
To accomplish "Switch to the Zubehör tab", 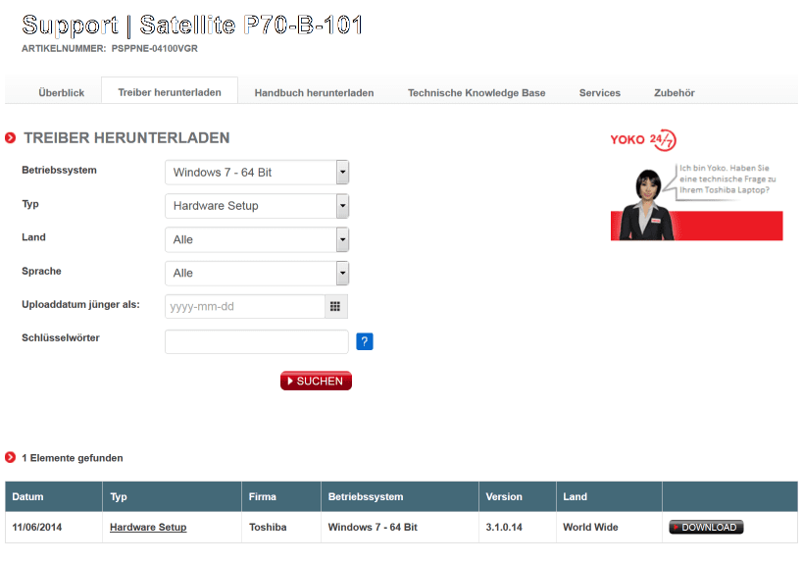I will 675,92.
